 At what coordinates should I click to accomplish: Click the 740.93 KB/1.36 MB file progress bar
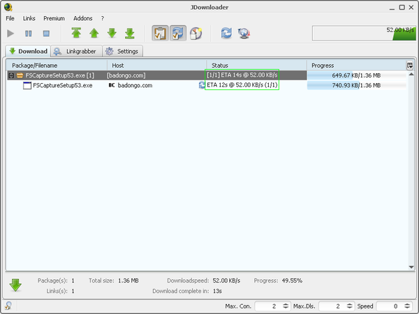coord(356,85)
